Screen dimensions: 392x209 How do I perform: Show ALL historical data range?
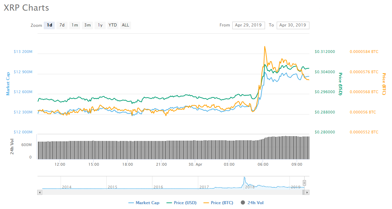(x=125, y=25)
